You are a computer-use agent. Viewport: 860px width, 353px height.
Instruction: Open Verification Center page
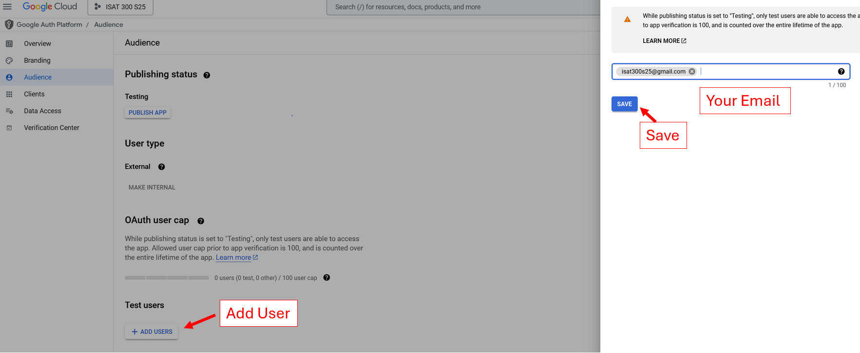coord(52,128)
